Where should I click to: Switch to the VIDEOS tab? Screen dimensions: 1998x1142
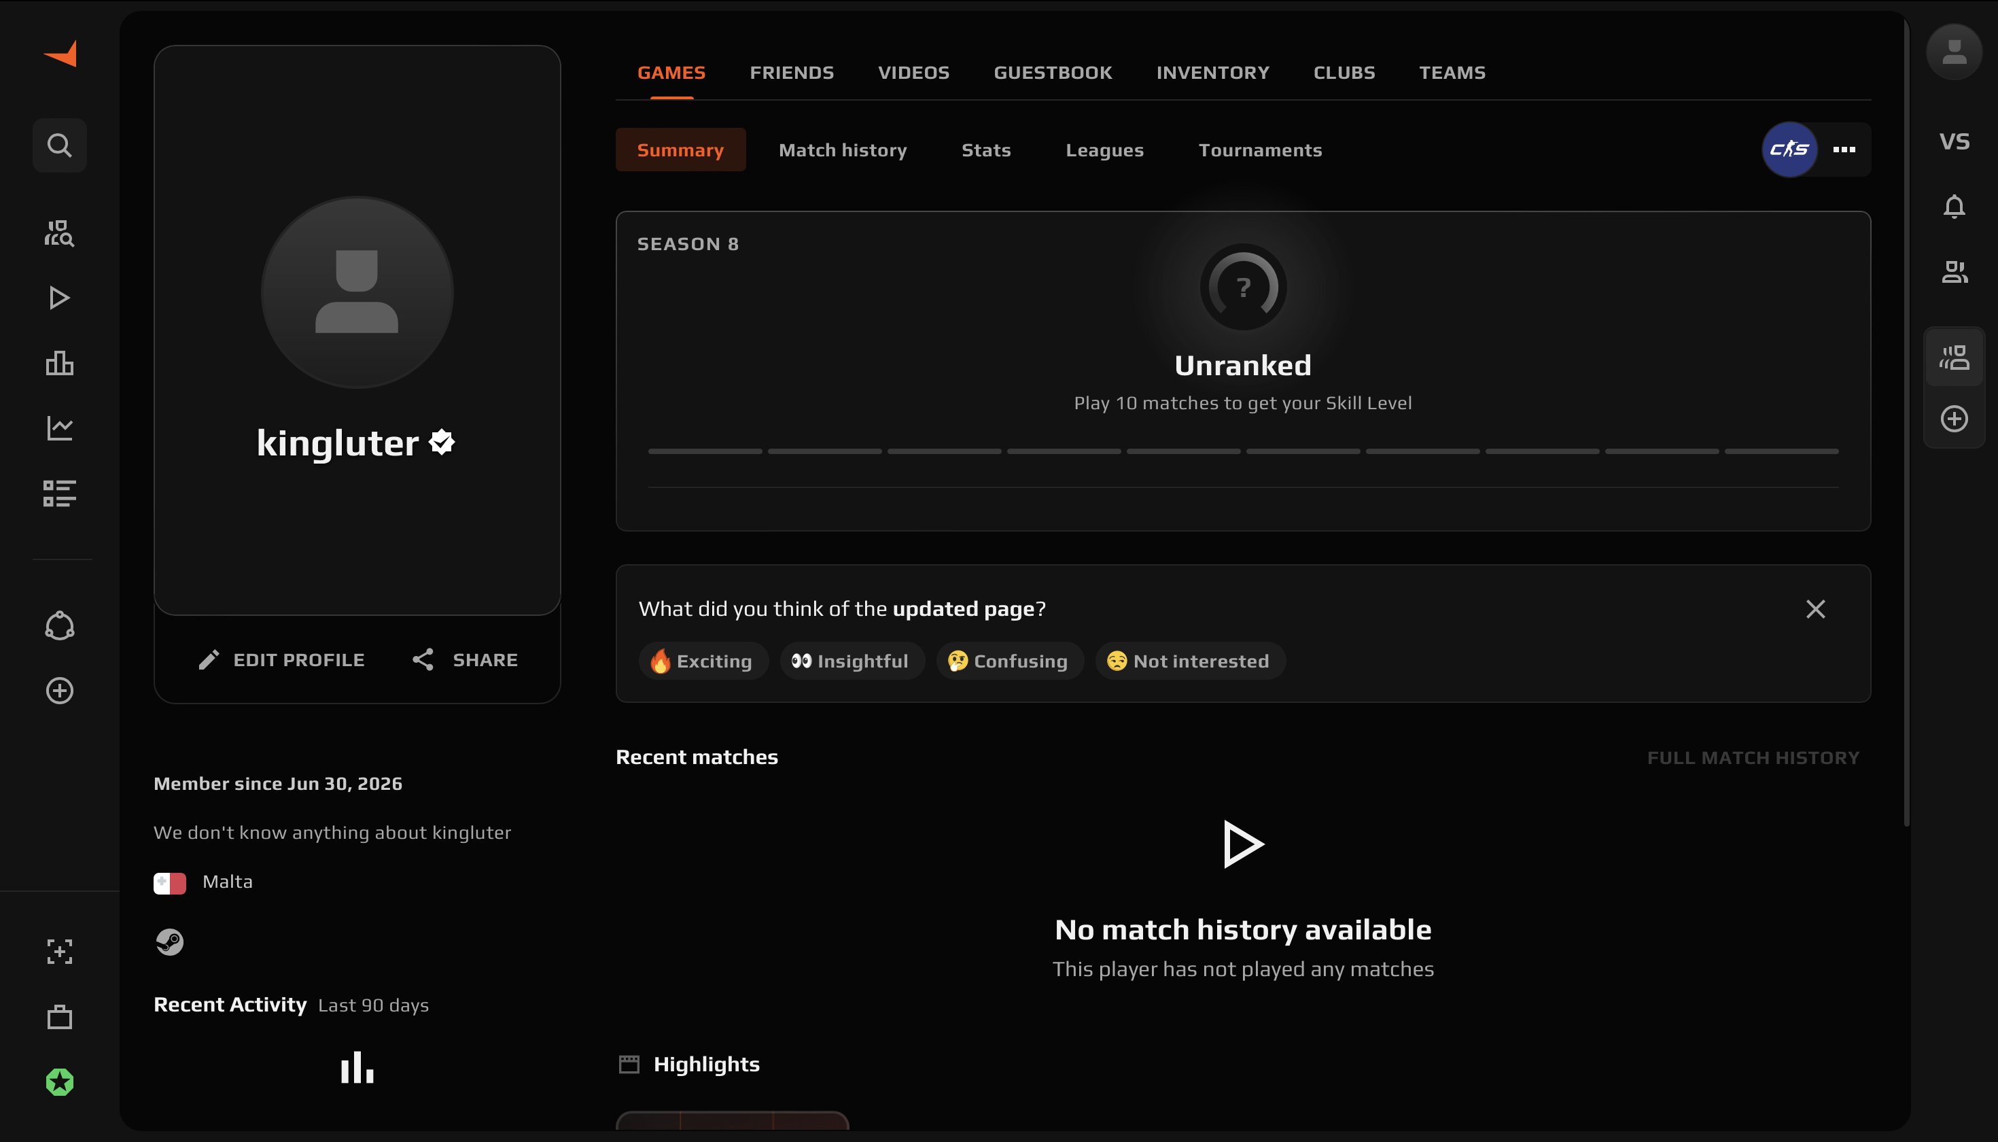tap(913, 73)
